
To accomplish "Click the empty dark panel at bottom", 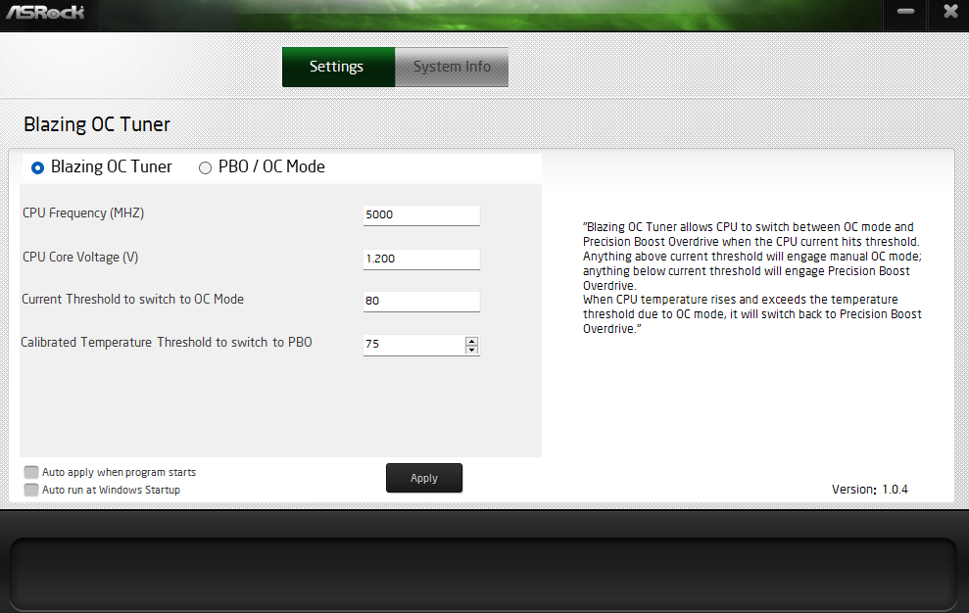I will pyautogui.click(x=484, y=573).
